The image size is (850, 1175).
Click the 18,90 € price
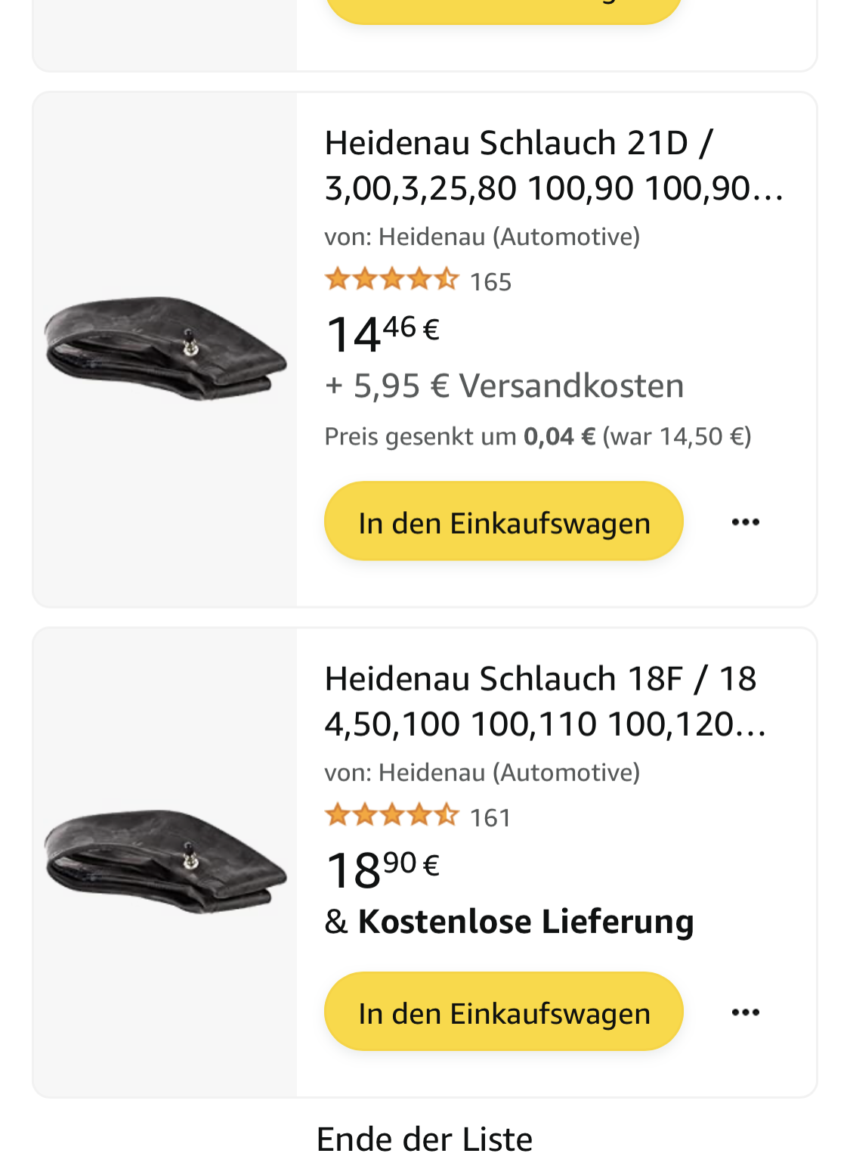pos(382,869)
